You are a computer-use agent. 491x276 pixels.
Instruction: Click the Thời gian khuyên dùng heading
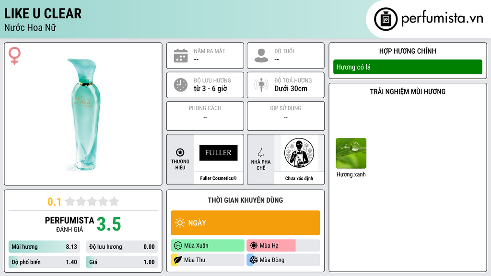[x=245, y=200]
